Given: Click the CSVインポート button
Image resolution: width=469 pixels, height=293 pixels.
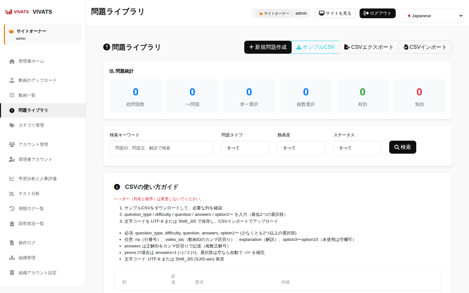Looking at the screenshot, I should click(x=425, y=47).
